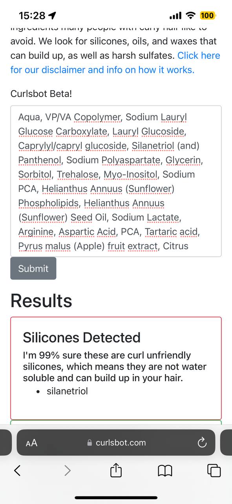
Task: Tap the Wi-Fi status icon
Action: (x=191, y=15)
